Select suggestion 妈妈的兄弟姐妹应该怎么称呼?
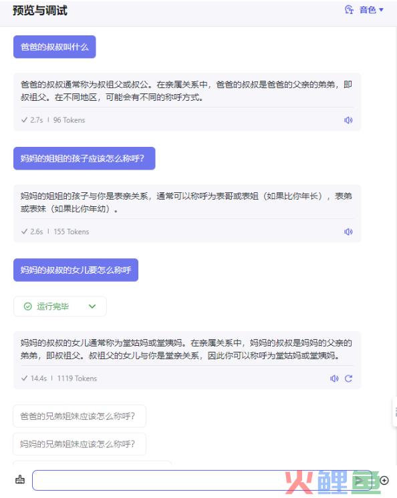This screenshot has width=397, height=498. pyautogui.click(x=80, y=444)
